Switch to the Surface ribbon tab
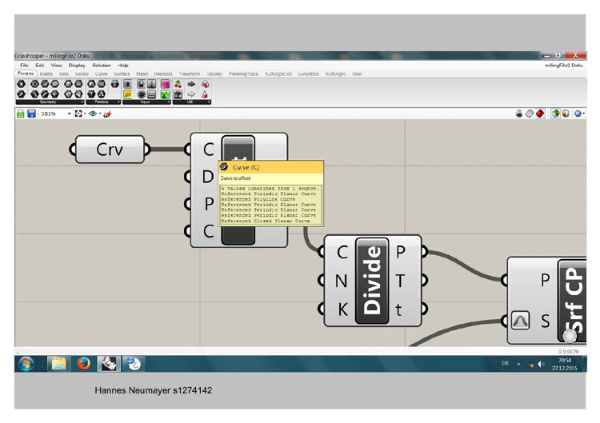 pos(122,74)
